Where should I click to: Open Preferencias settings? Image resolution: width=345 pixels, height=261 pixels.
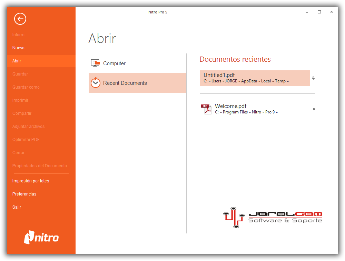[24, 194]
